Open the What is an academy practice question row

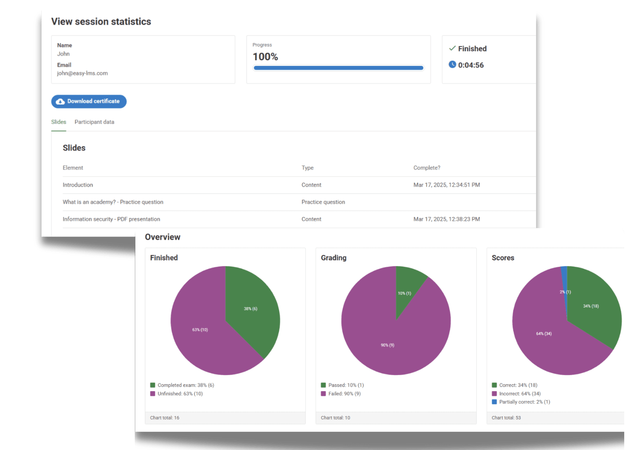pyautogui.click(x=113, y=202)
